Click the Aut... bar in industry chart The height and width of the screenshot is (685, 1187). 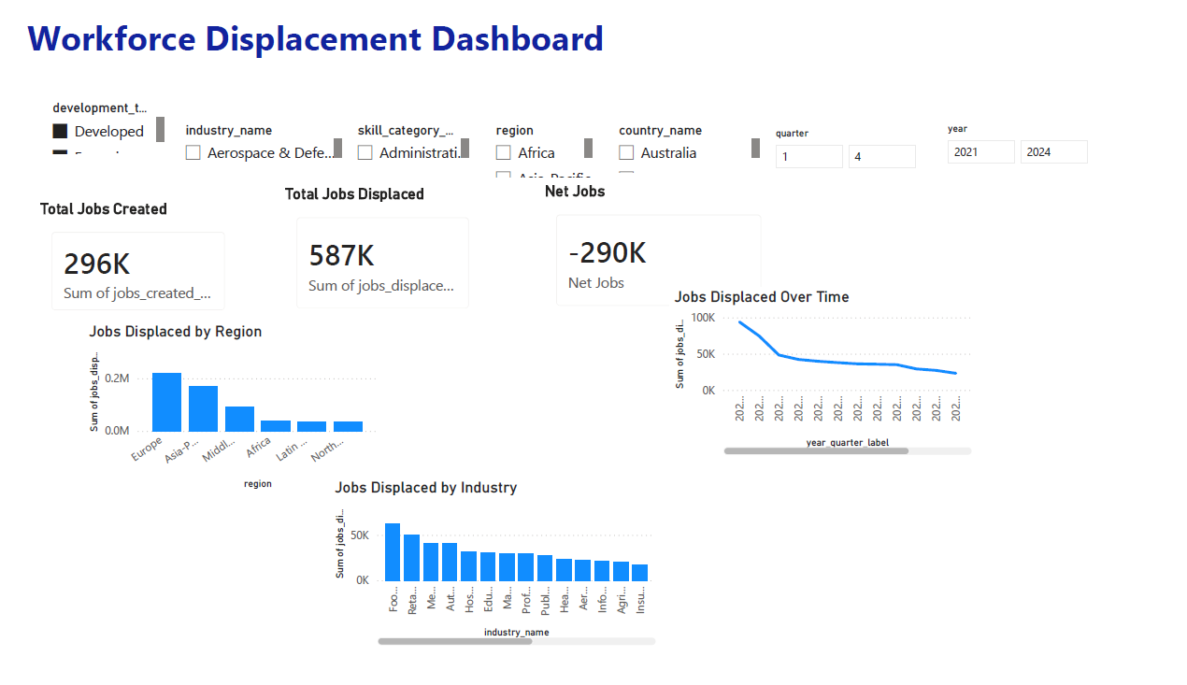(450, 562)
